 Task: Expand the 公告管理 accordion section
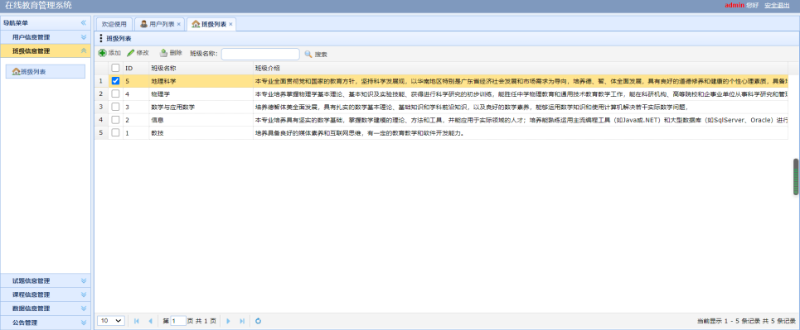pos(46,323)
